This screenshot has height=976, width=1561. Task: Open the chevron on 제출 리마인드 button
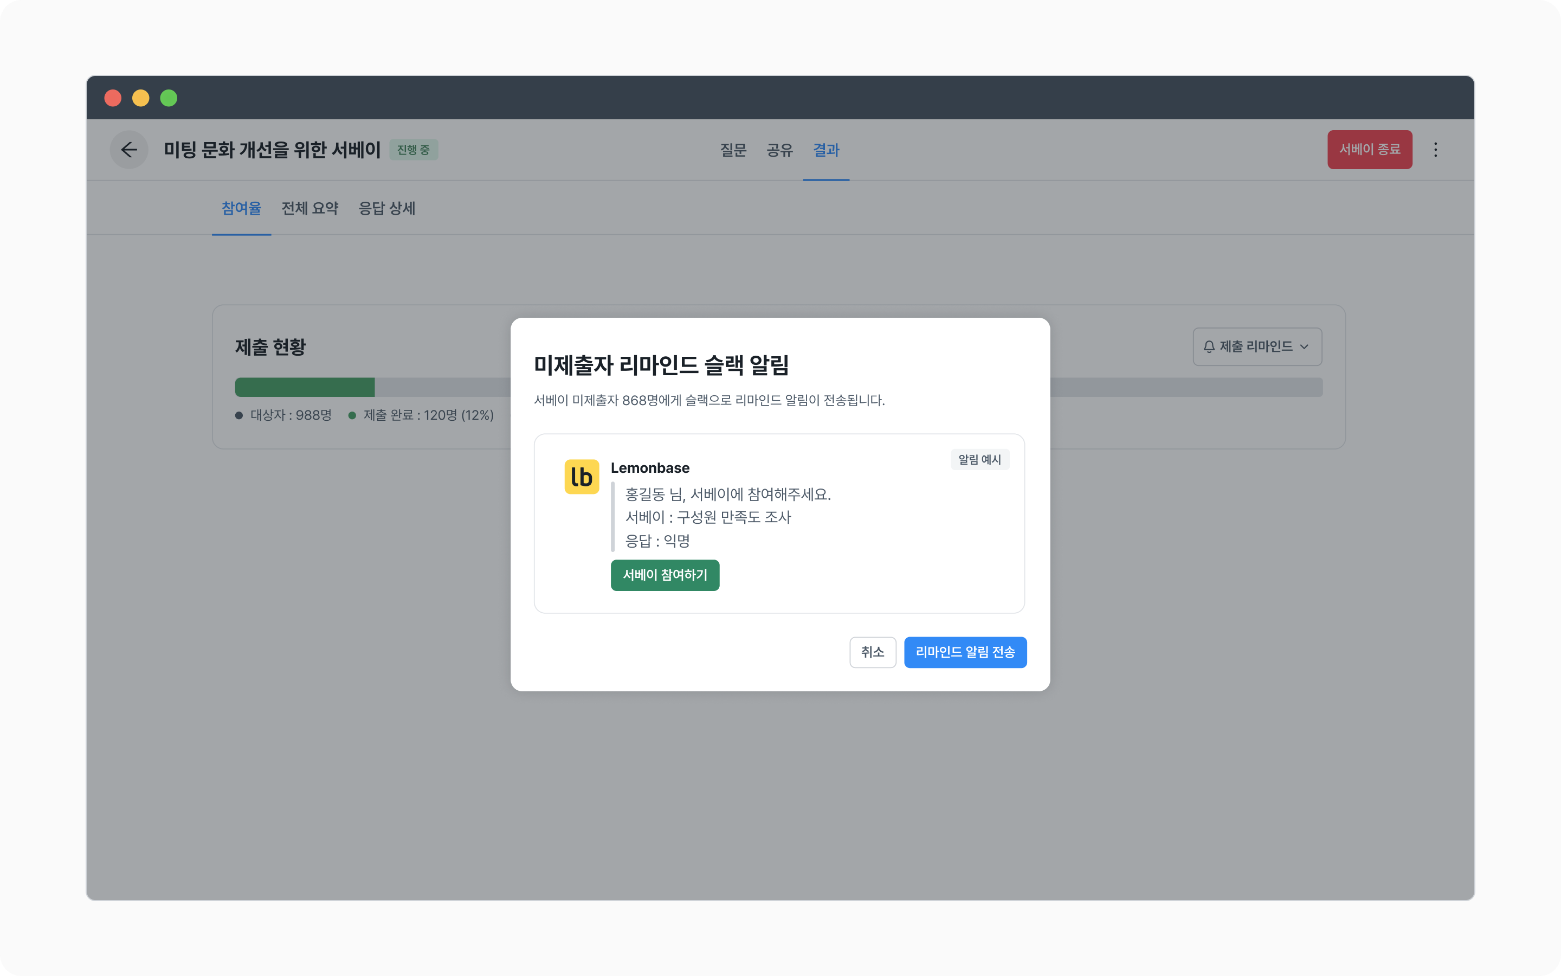[1305, 346]
